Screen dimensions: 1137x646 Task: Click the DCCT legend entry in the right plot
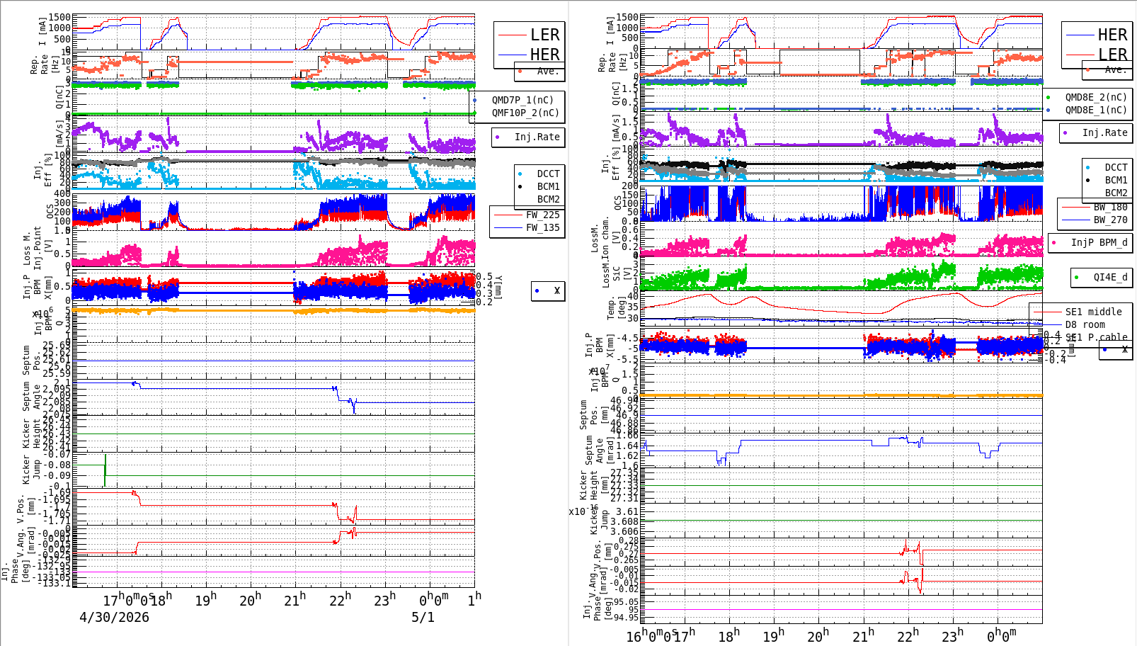pyautogui.click(x=1116, y=167)
